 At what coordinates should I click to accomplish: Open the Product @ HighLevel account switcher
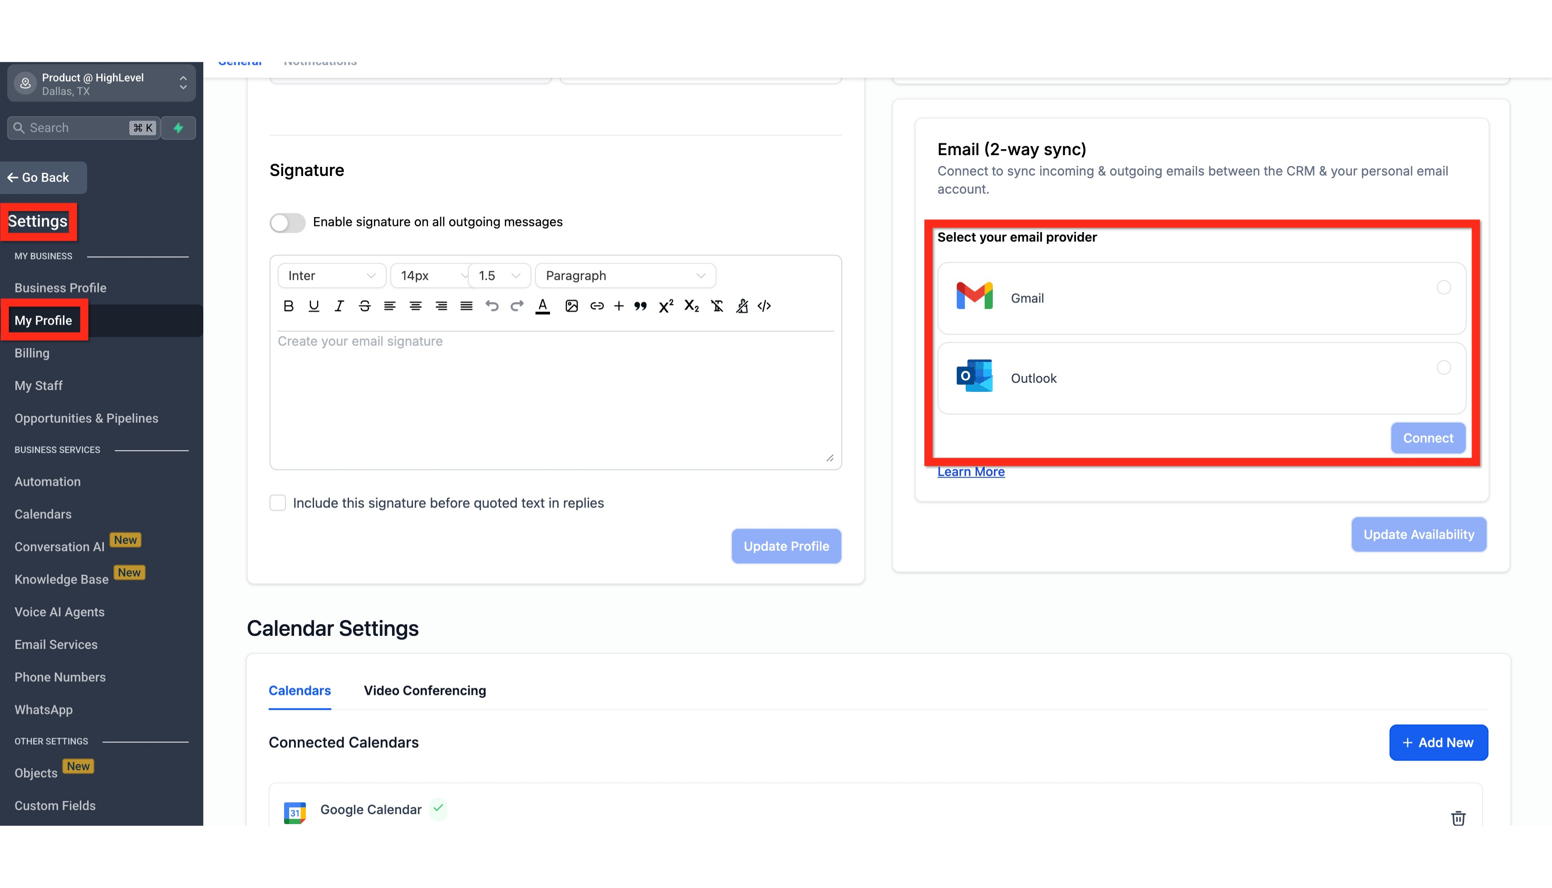coord(101,83)
